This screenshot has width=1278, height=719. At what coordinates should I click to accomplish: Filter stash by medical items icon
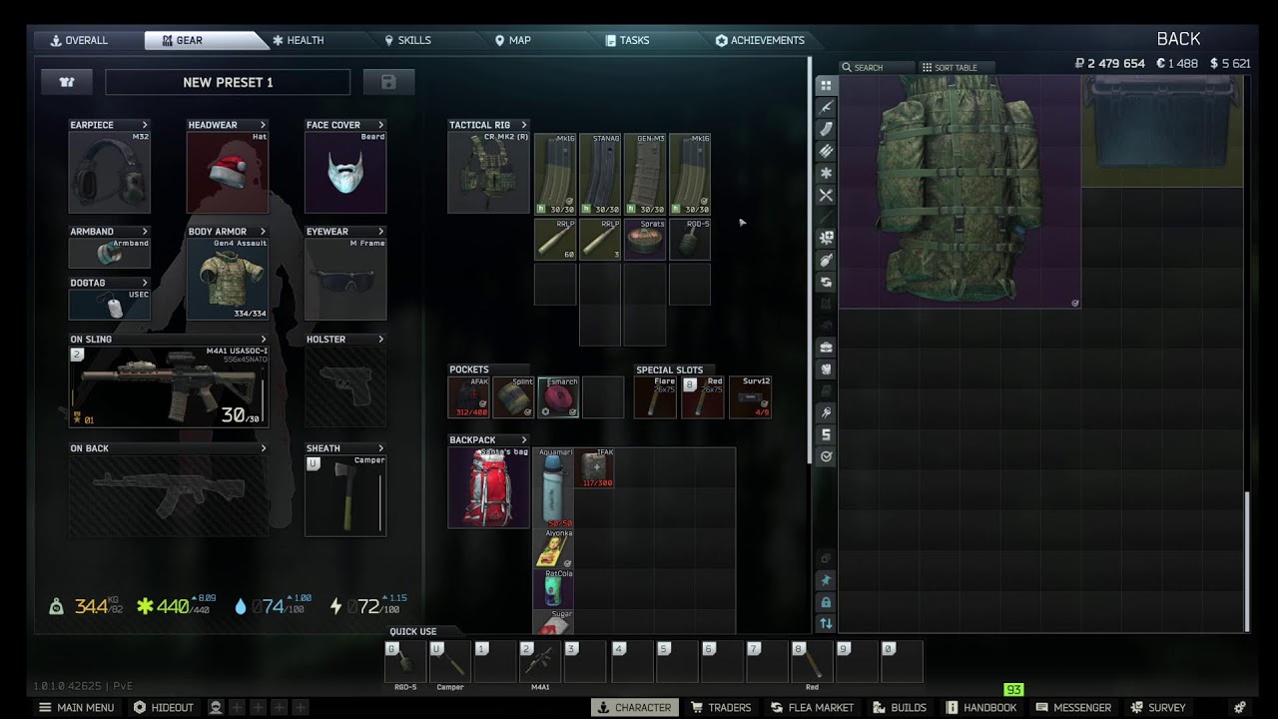point(826,239)
